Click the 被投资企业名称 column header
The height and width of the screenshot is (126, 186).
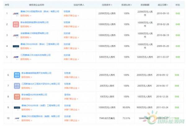pyautogui.click(x=37, y=5)
